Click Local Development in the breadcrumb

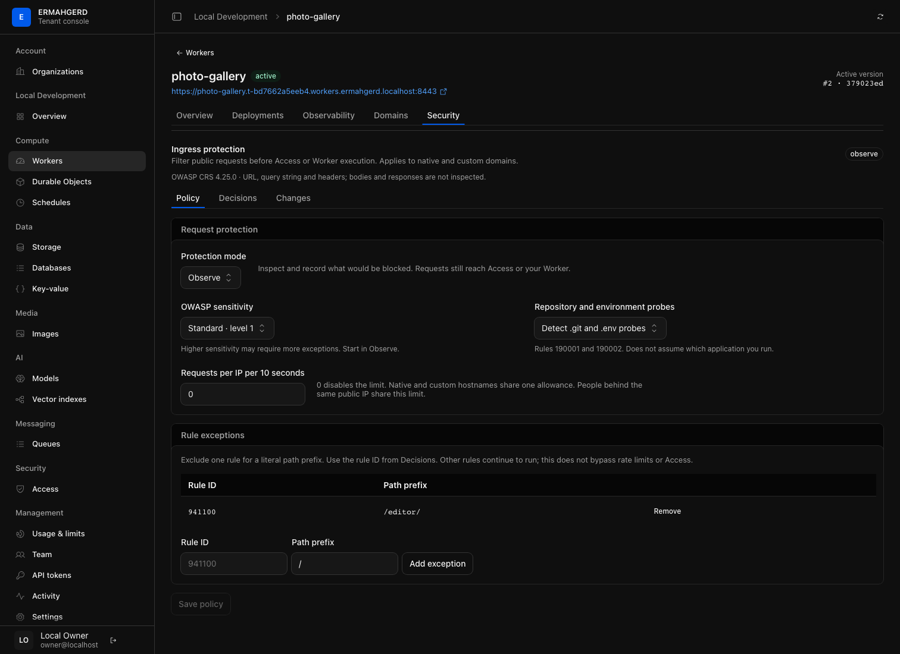[x=231, y=17]
